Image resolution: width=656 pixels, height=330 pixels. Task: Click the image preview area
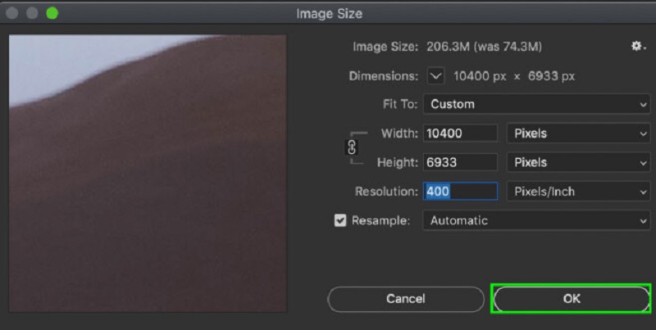(x=148, y=173)
